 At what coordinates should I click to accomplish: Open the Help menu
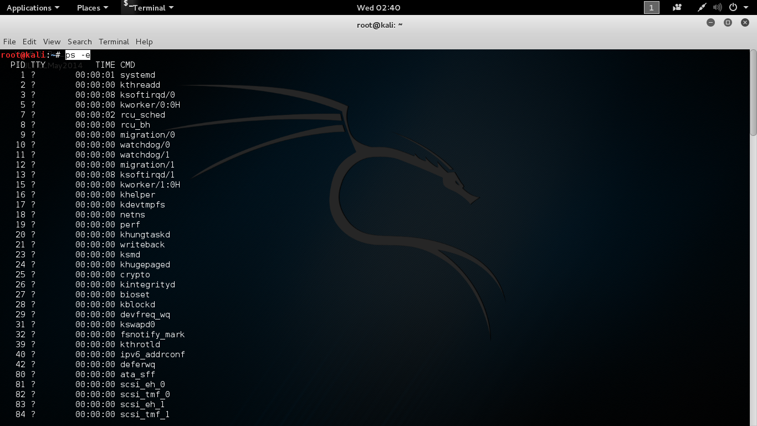tap(144, 42)
